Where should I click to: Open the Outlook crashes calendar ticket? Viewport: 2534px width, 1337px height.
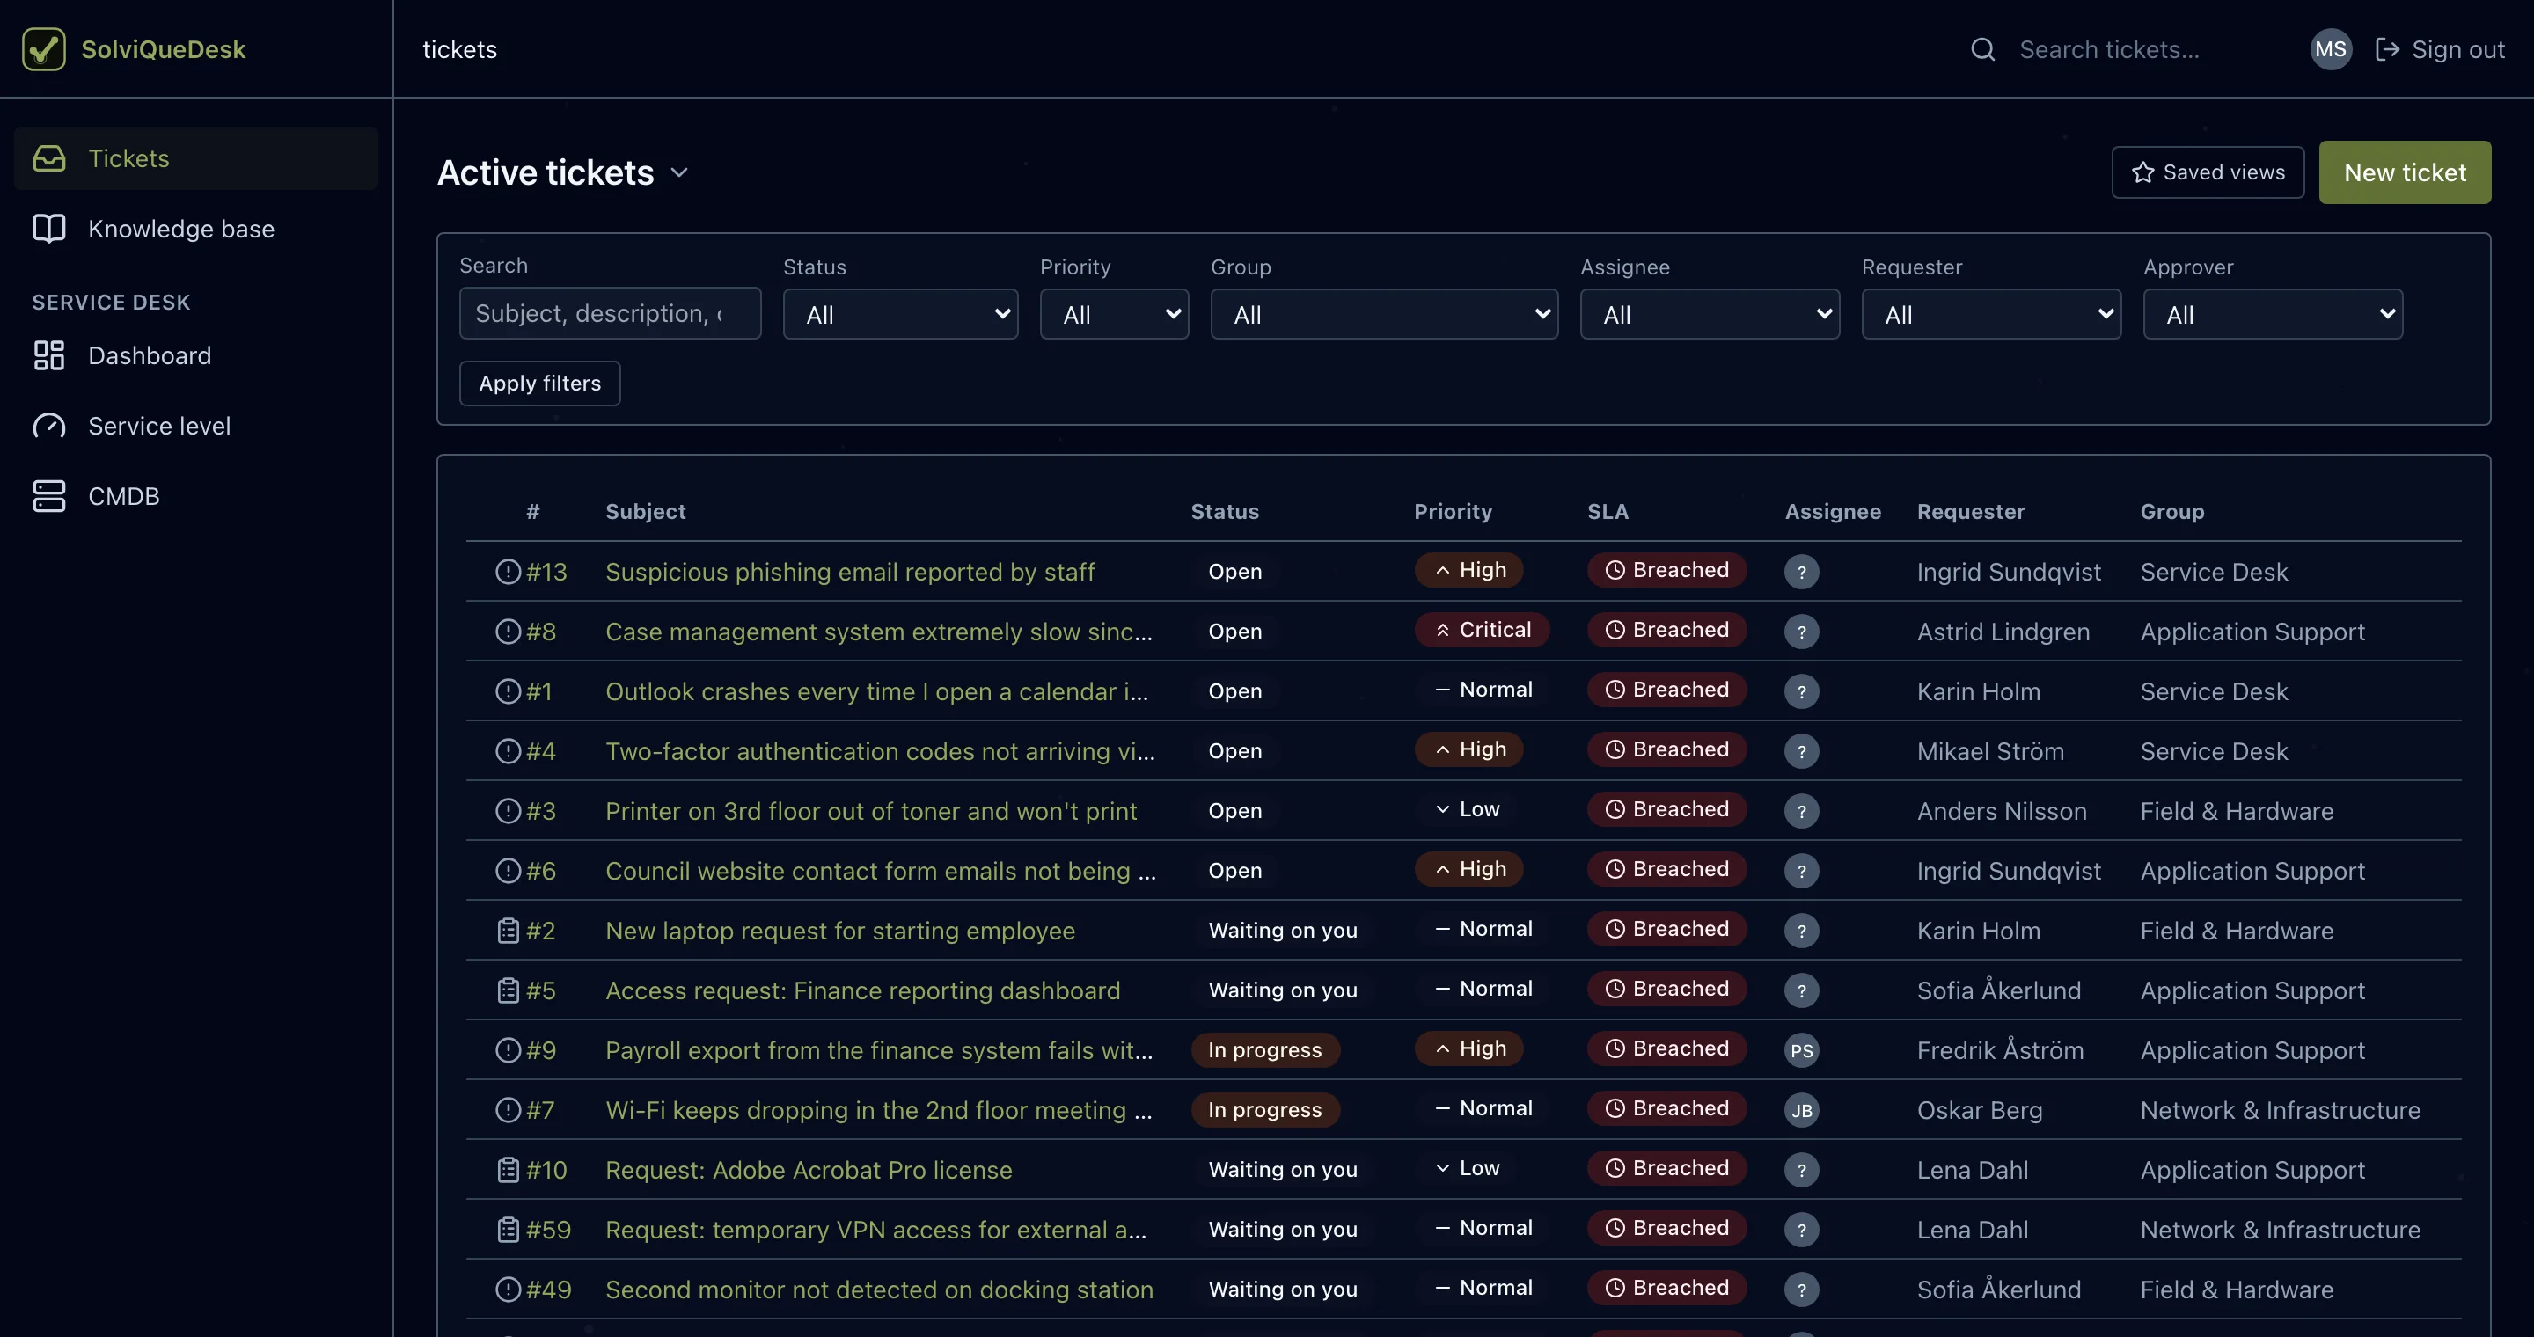[876, 691]
